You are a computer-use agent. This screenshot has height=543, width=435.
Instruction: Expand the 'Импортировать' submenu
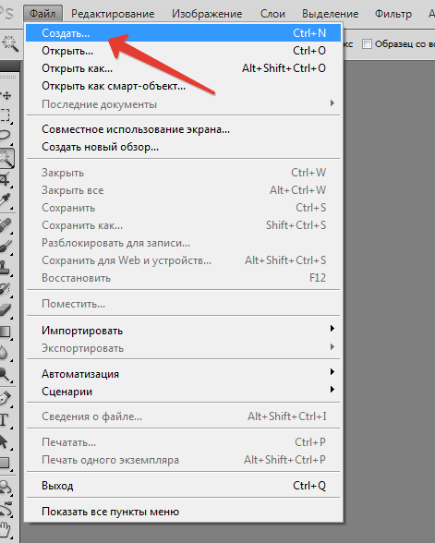click(183, 331)
